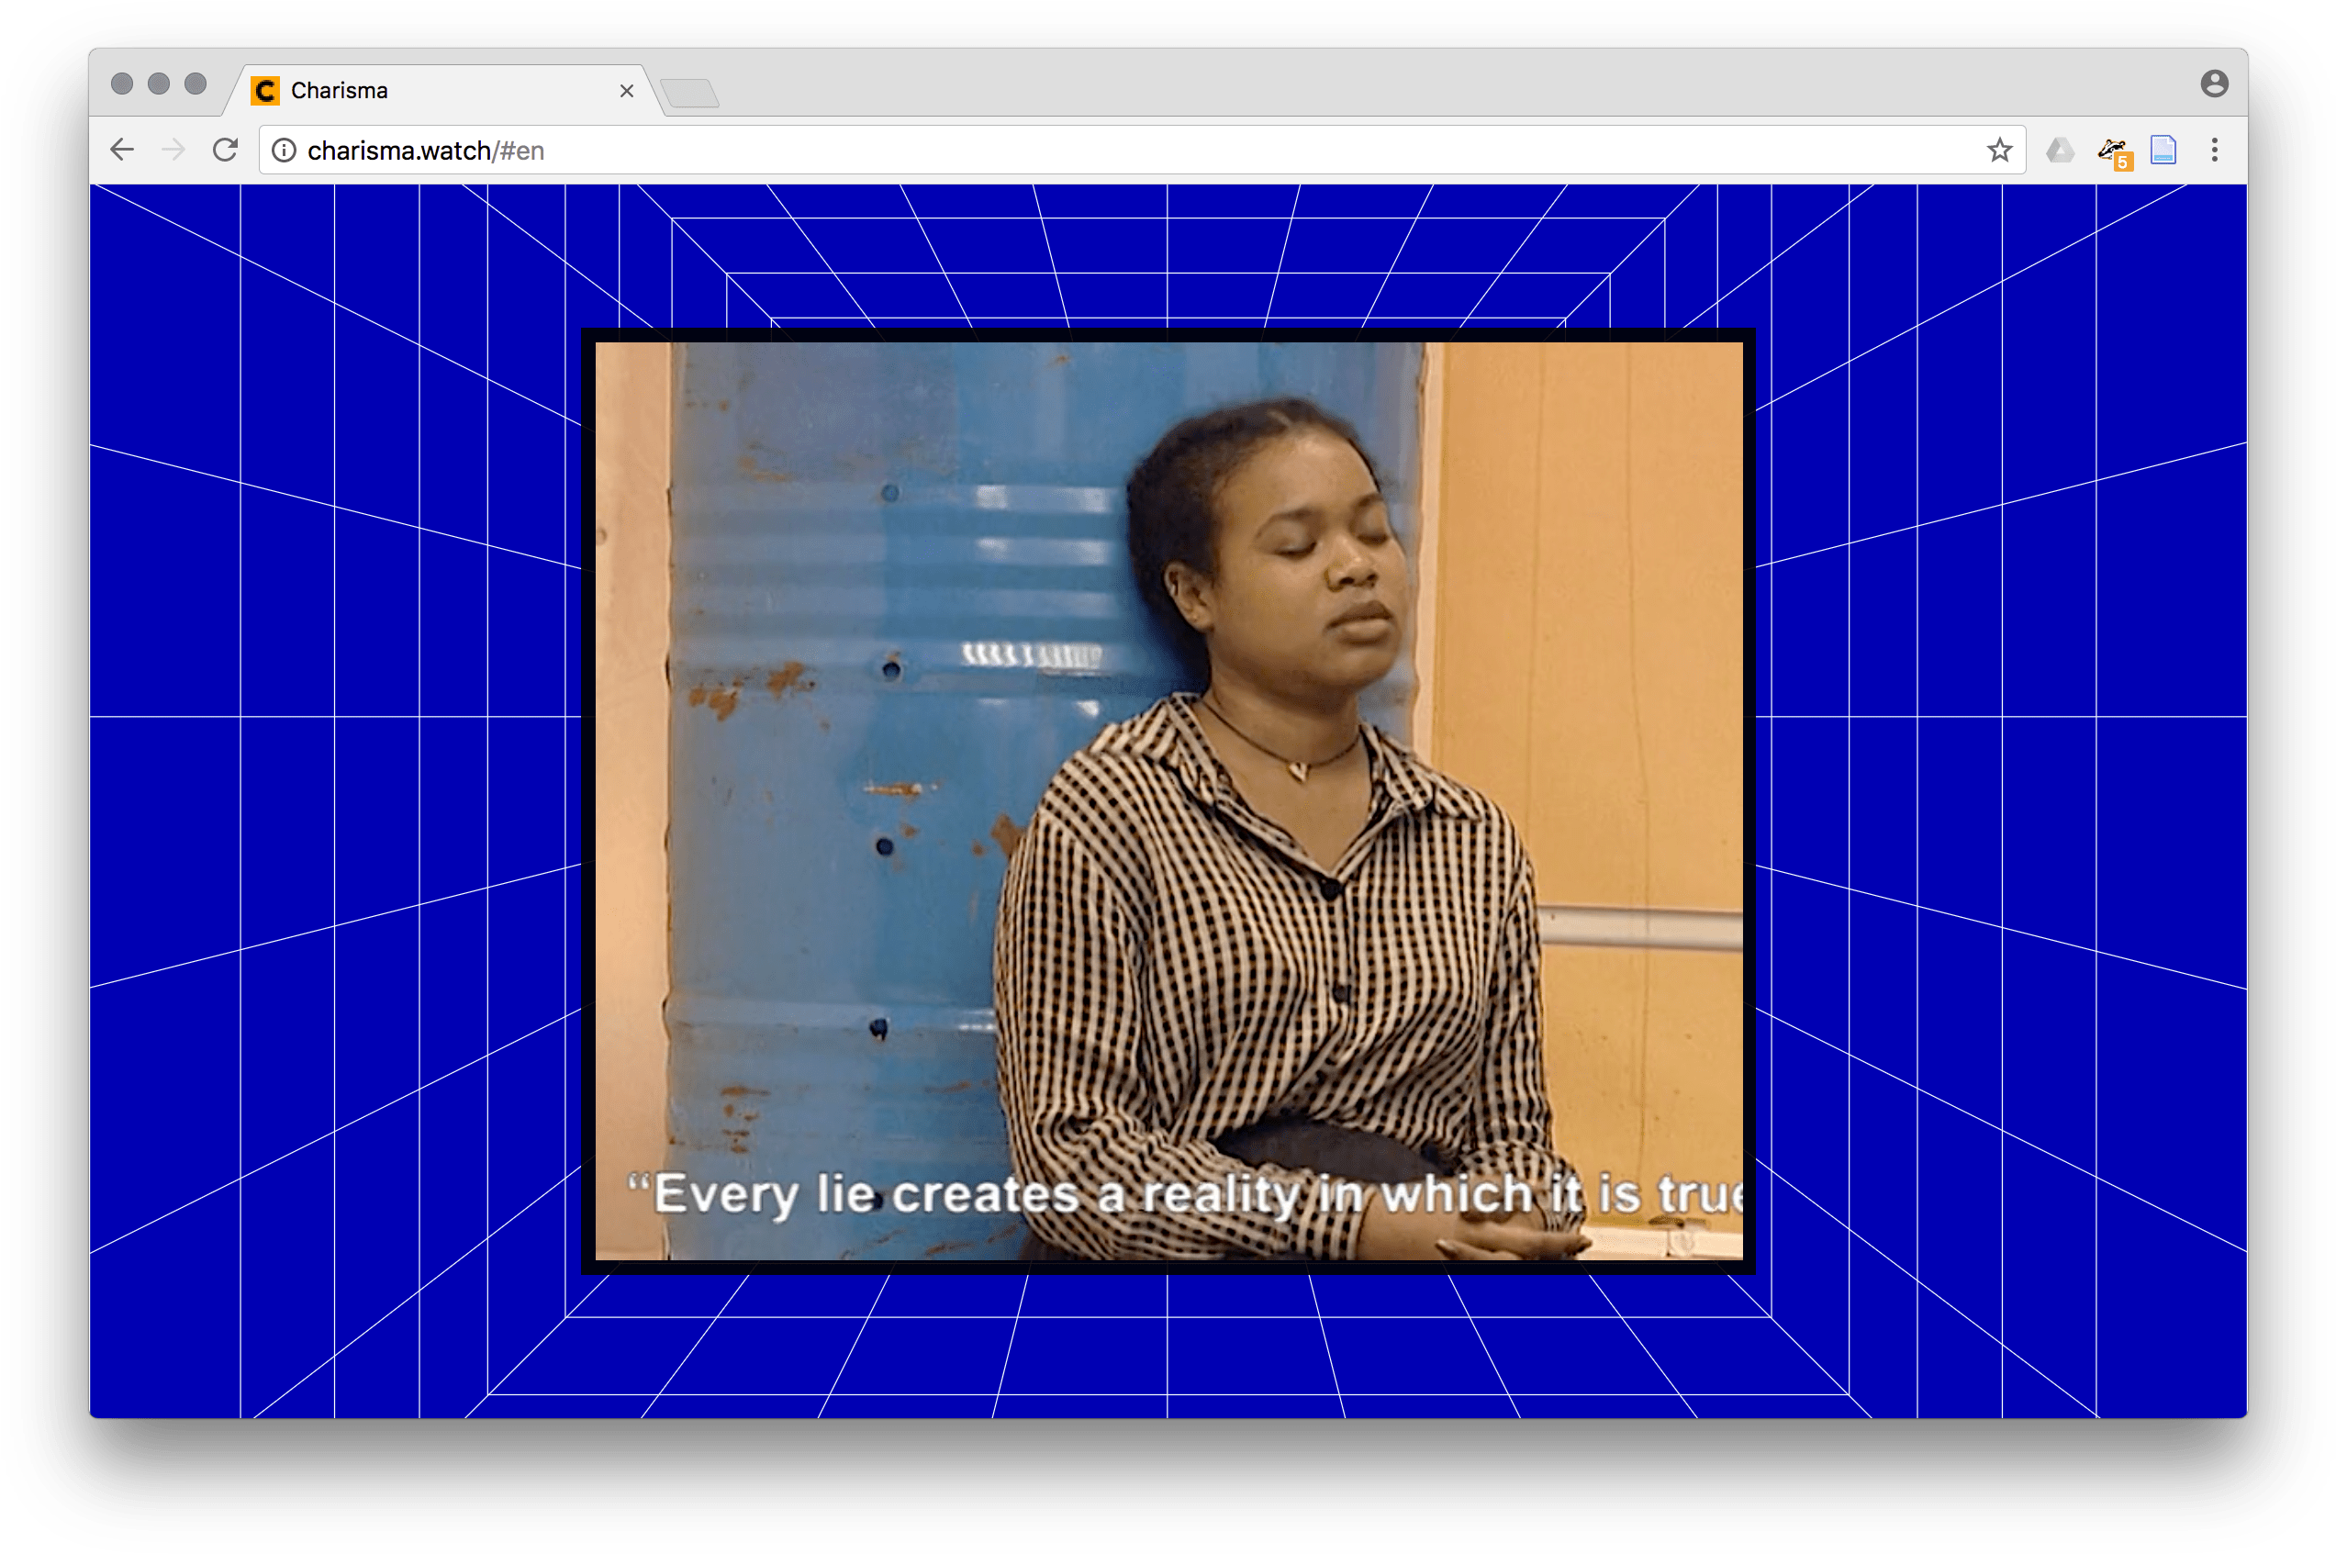Open the Google Drive extension icon
Viewport: 2336px width, 1554px height.
(2060, 150)
